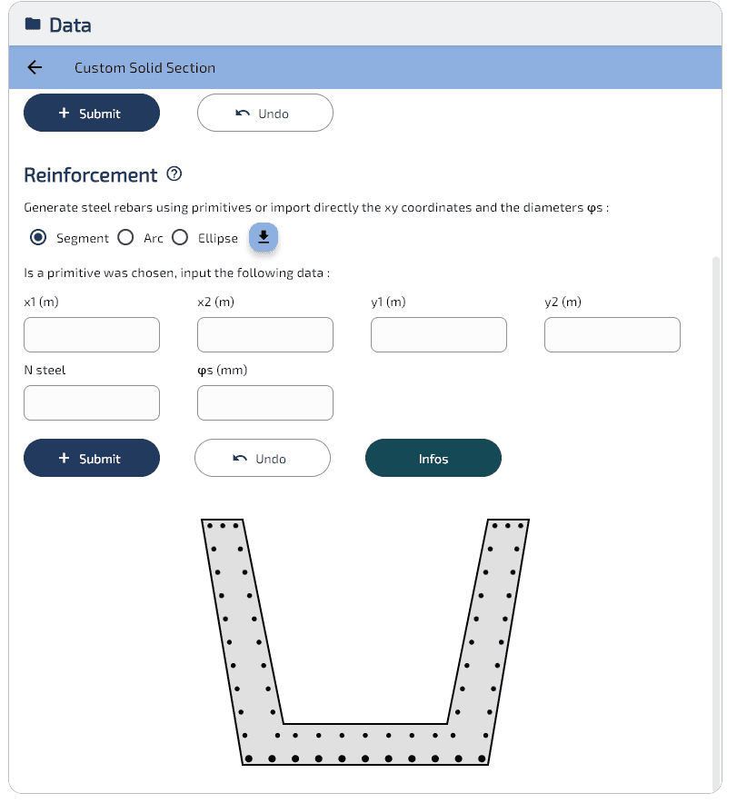Select the Ellipse radio option
This screenshot has width=737, height=803.
click(x=180, y=238)
